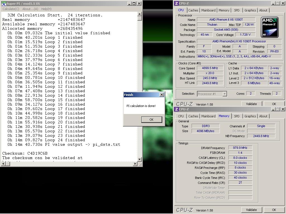Viewport: 286px width, 214px height.
Task: Click the Channels # value Single
Action: (261, 126)
